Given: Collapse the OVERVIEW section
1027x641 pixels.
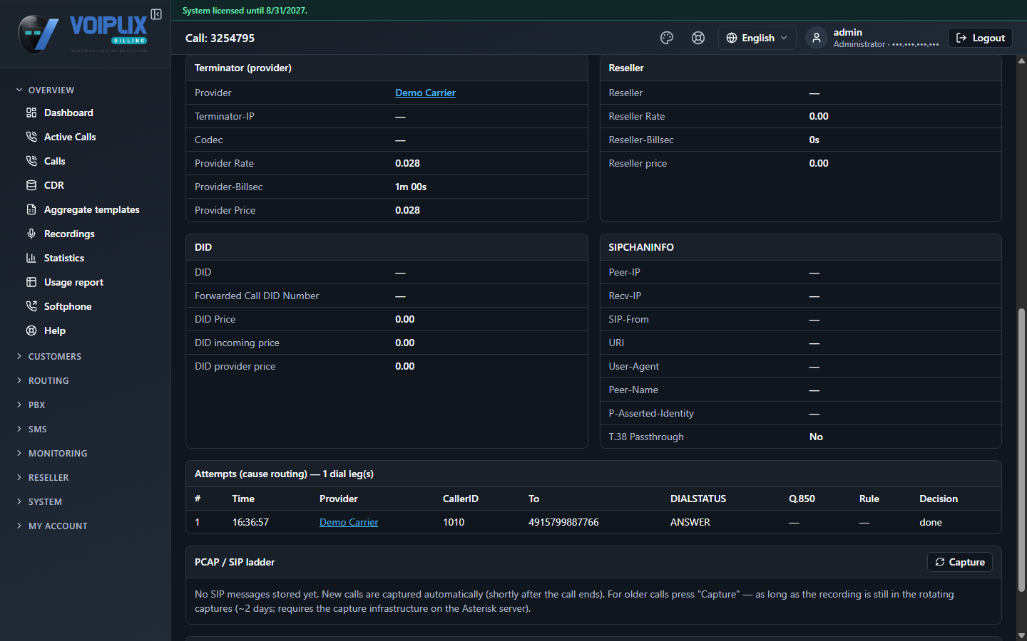Looking at the screenshot, I should pyautogui.click(x=51, y=90).
